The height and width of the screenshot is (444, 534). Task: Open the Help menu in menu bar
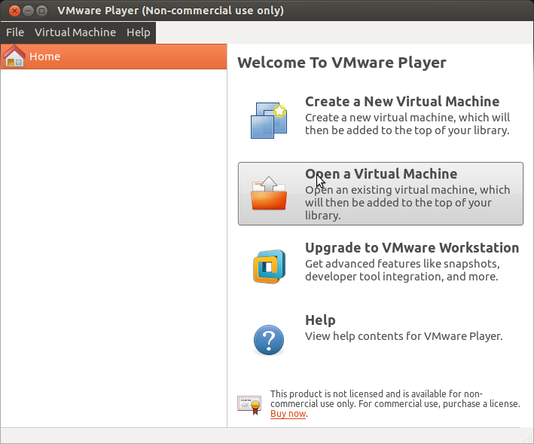tap(139, 32)
